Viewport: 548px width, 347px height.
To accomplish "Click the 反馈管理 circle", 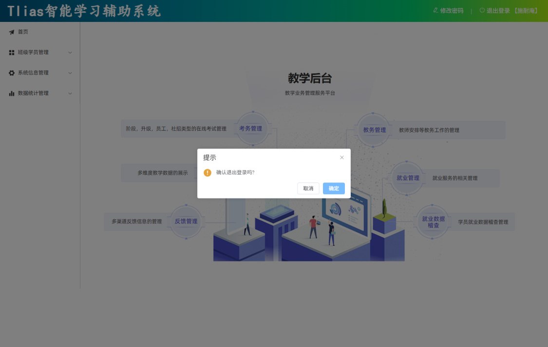I will point(186,221).
